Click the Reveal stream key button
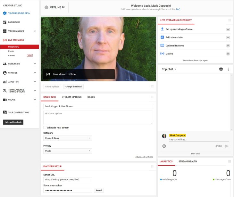Image resolution: width=234 pixels, height=197 pixels. [99, 190]
